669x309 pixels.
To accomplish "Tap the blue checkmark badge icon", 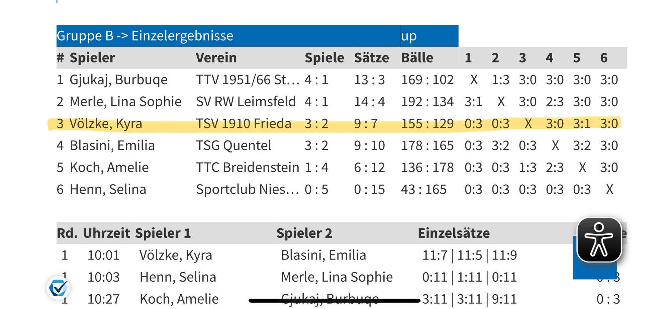I will point(58,288).
